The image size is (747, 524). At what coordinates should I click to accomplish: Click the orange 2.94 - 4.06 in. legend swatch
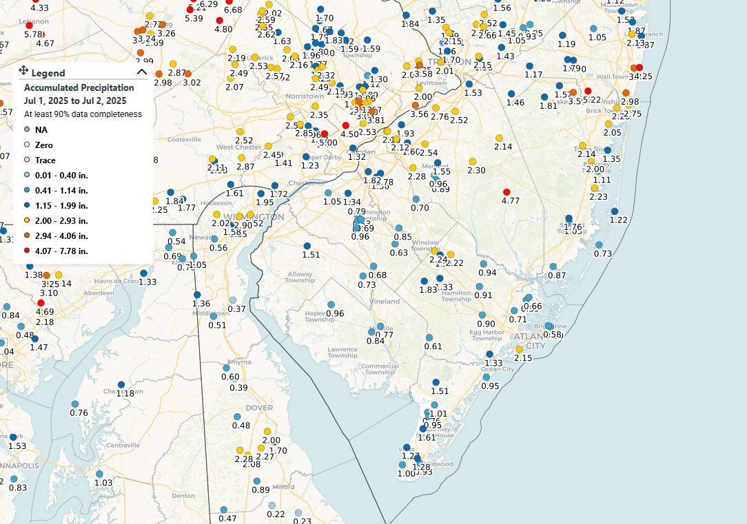[x=27, y=235]
